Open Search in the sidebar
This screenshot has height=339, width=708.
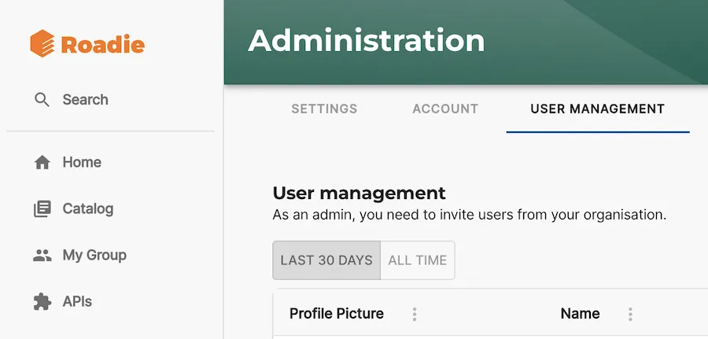85,100
